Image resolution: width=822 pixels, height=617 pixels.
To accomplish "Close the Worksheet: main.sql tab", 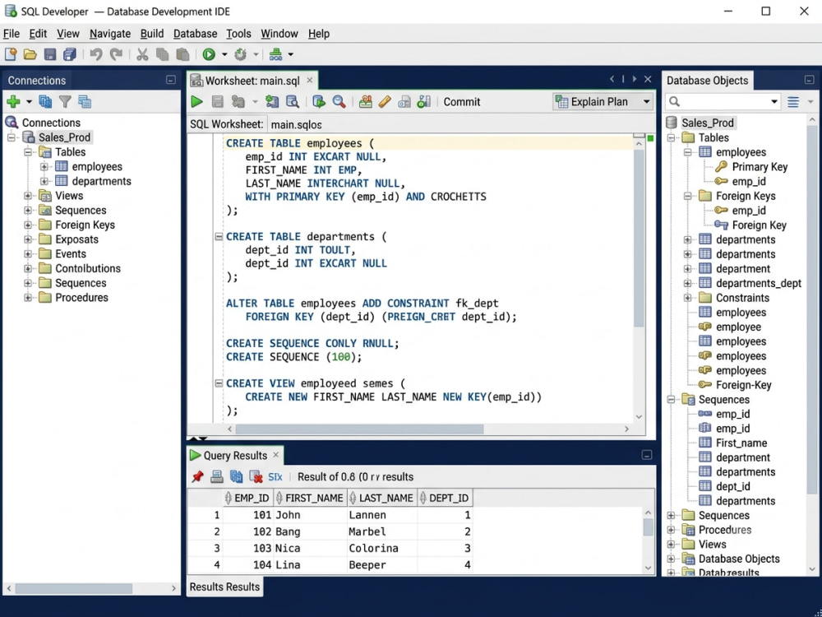I will pyautogui.click(x=310, y=81).
